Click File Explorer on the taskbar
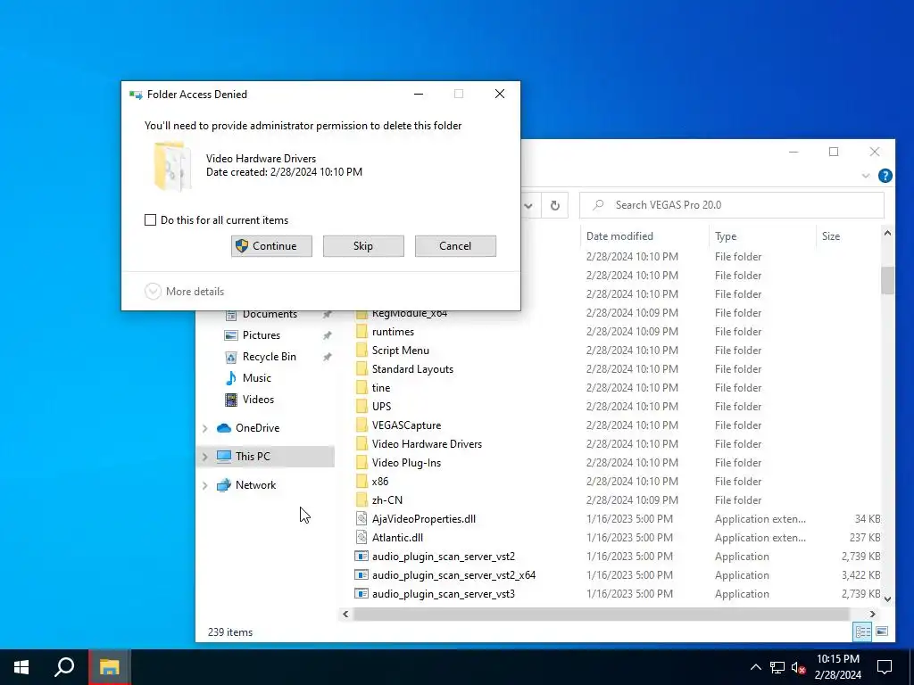 point(109,667)
